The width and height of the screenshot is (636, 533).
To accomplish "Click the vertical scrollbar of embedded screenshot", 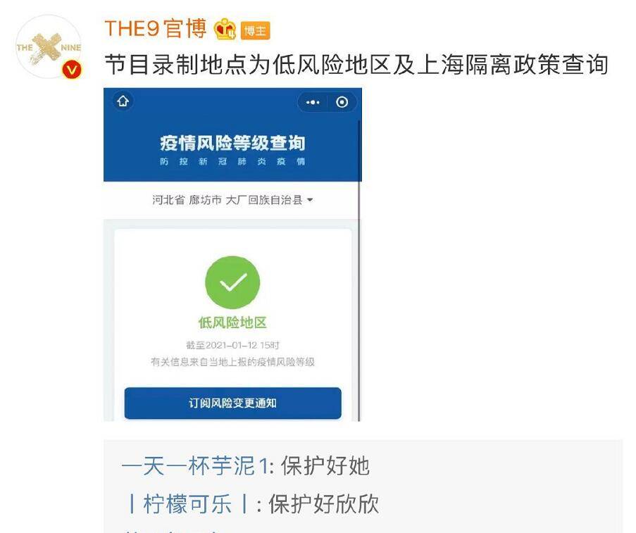I will click(x=359, y=270).
